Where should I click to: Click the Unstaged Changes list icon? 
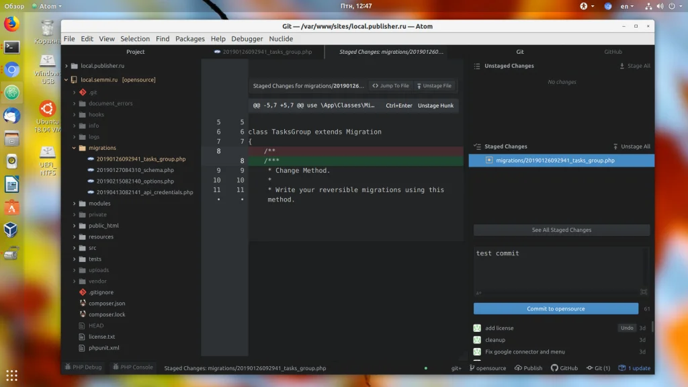point(477,66)
